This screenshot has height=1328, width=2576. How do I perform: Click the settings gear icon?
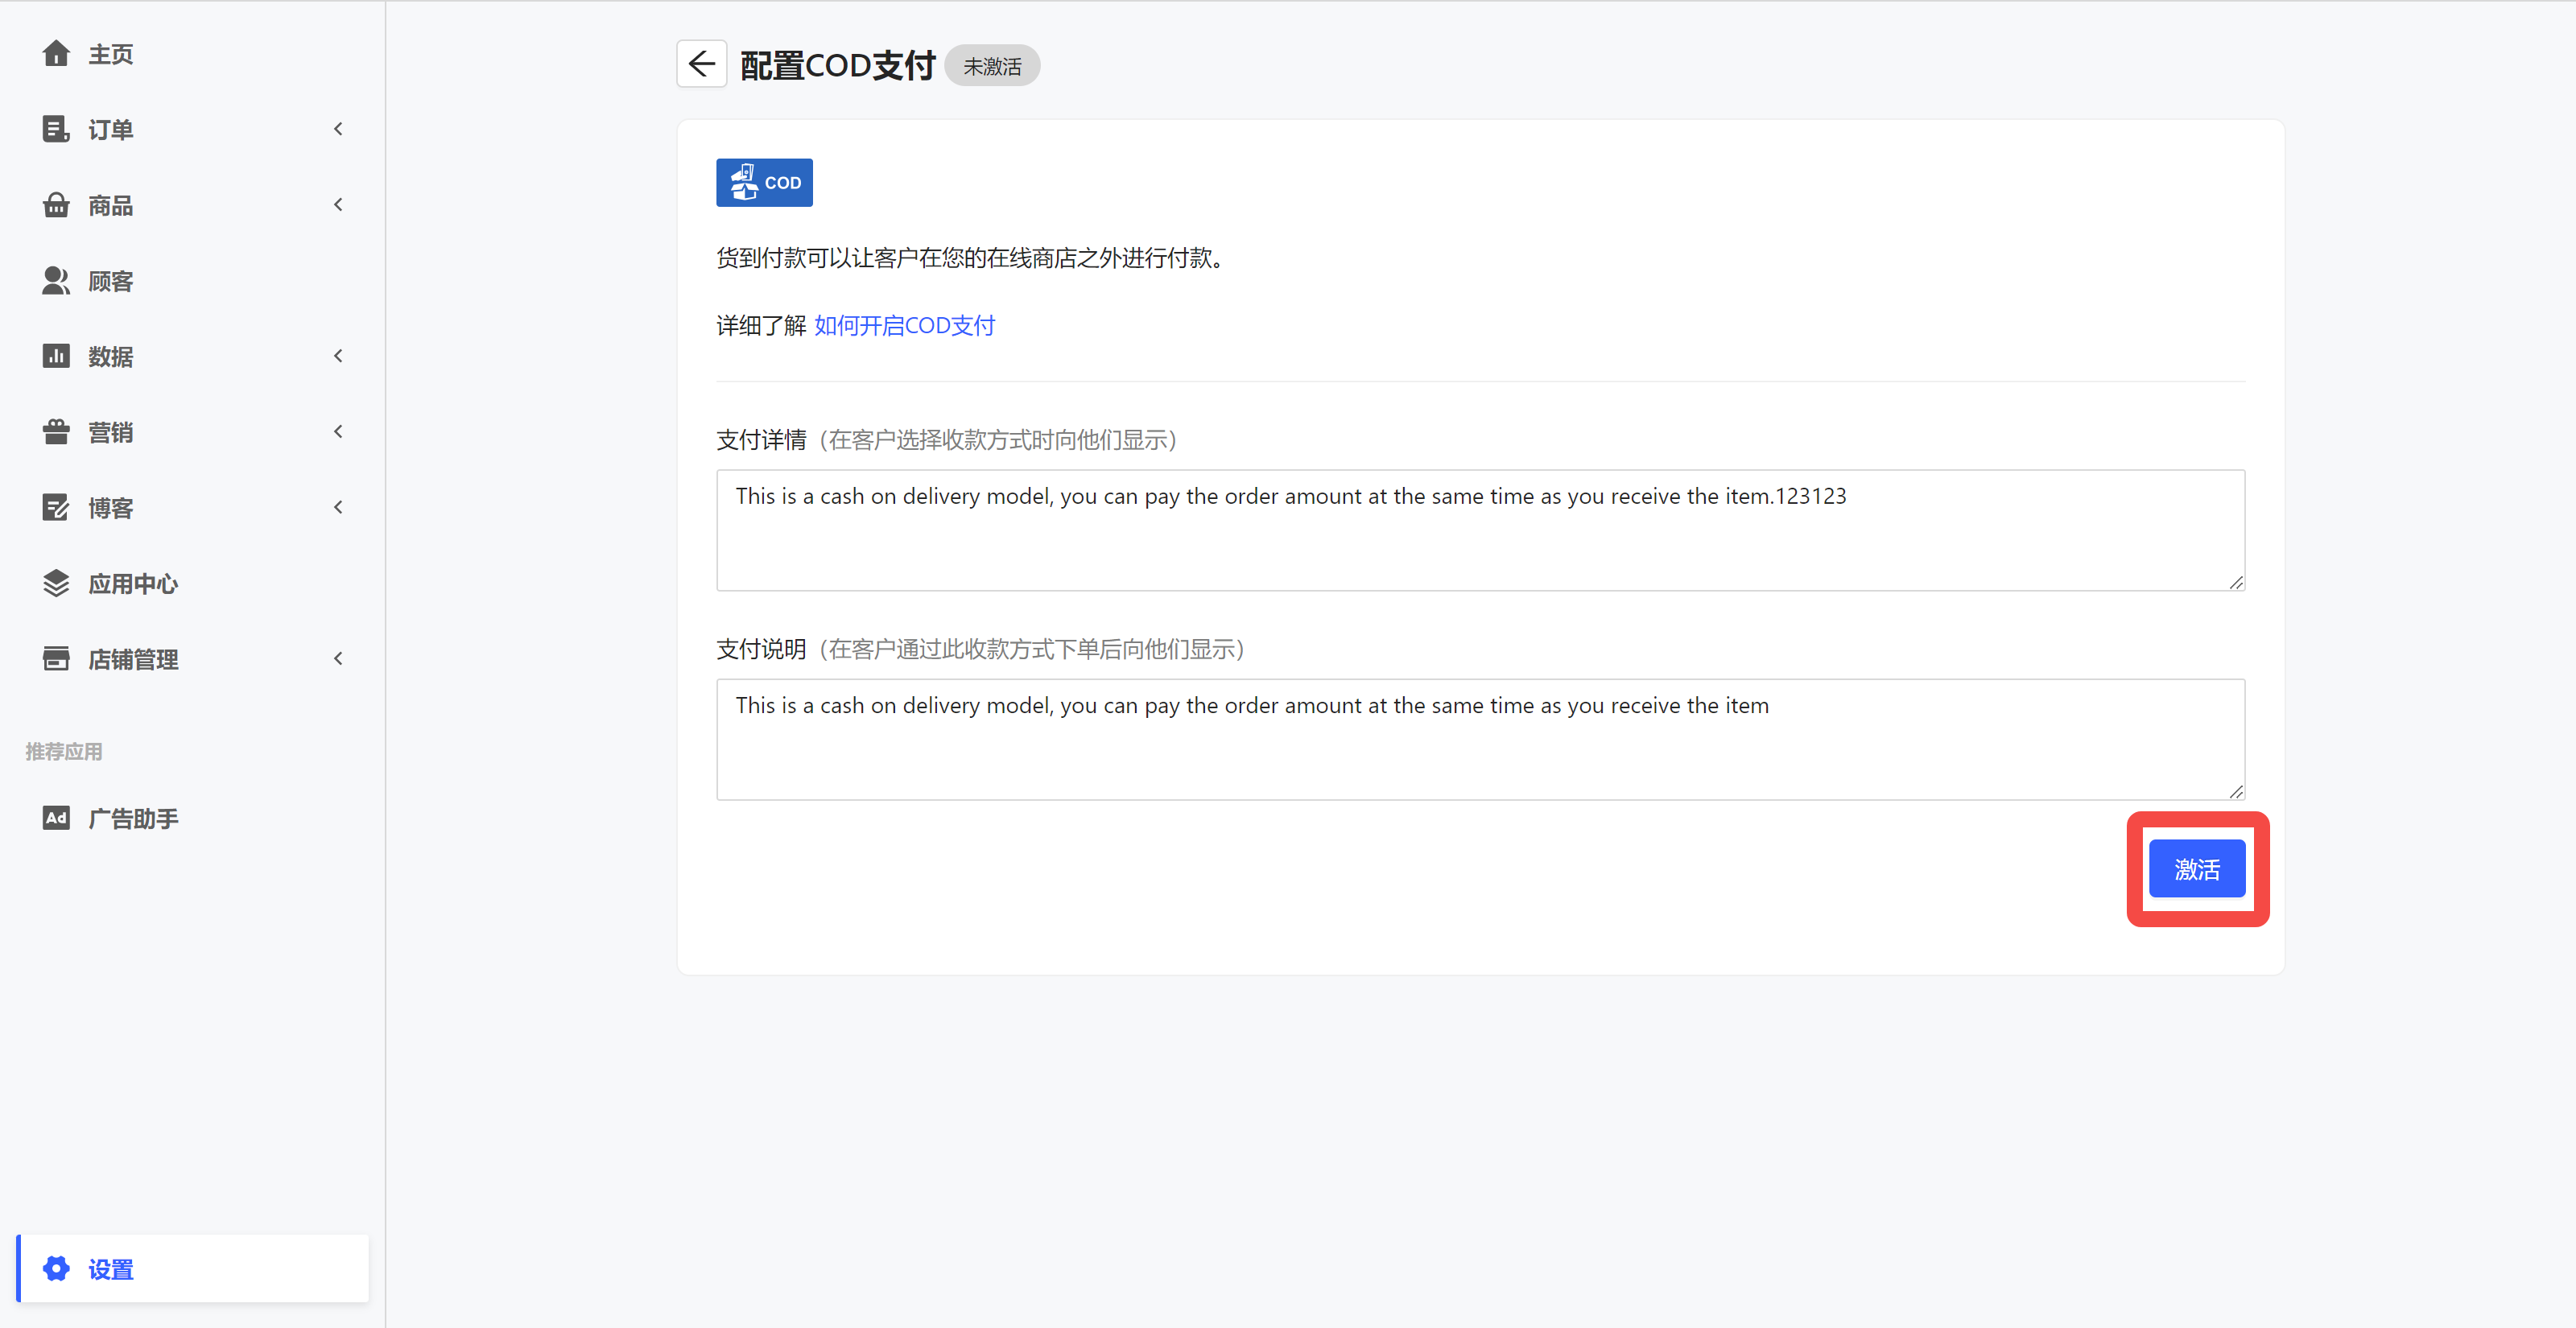(56, 1269)
